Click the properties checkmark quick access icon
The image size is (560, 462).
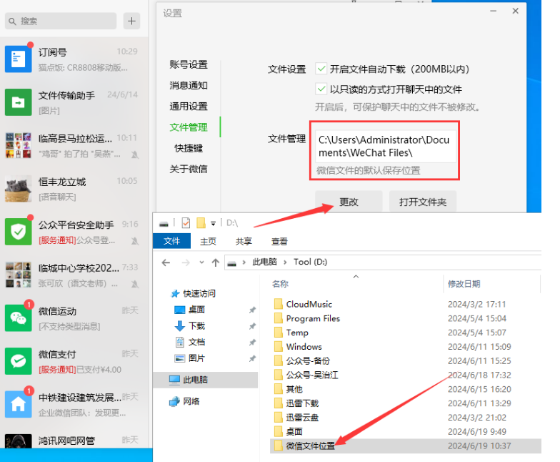186,223
